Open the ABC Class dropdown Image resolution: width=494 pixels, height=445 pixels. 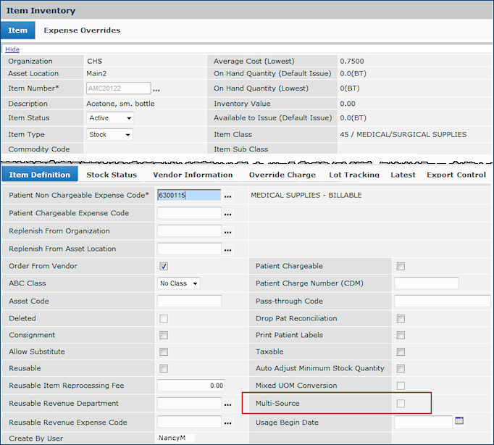[178, 283]
